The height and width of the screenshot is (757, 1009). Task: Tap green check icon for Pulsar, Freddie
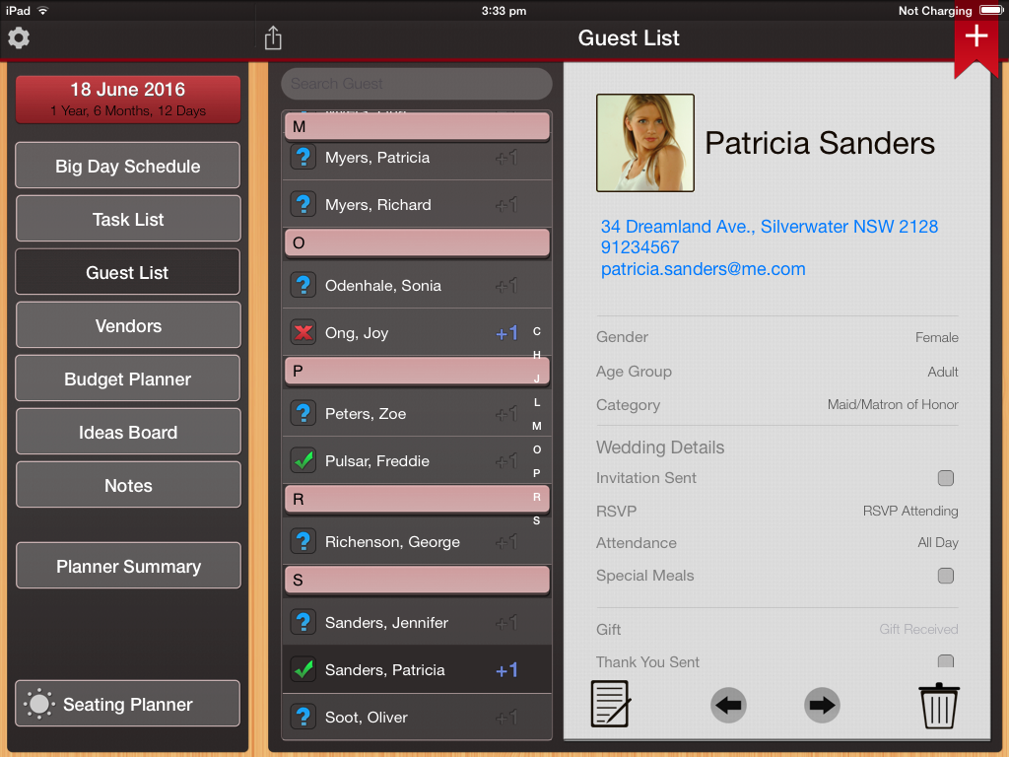point(303,461)
